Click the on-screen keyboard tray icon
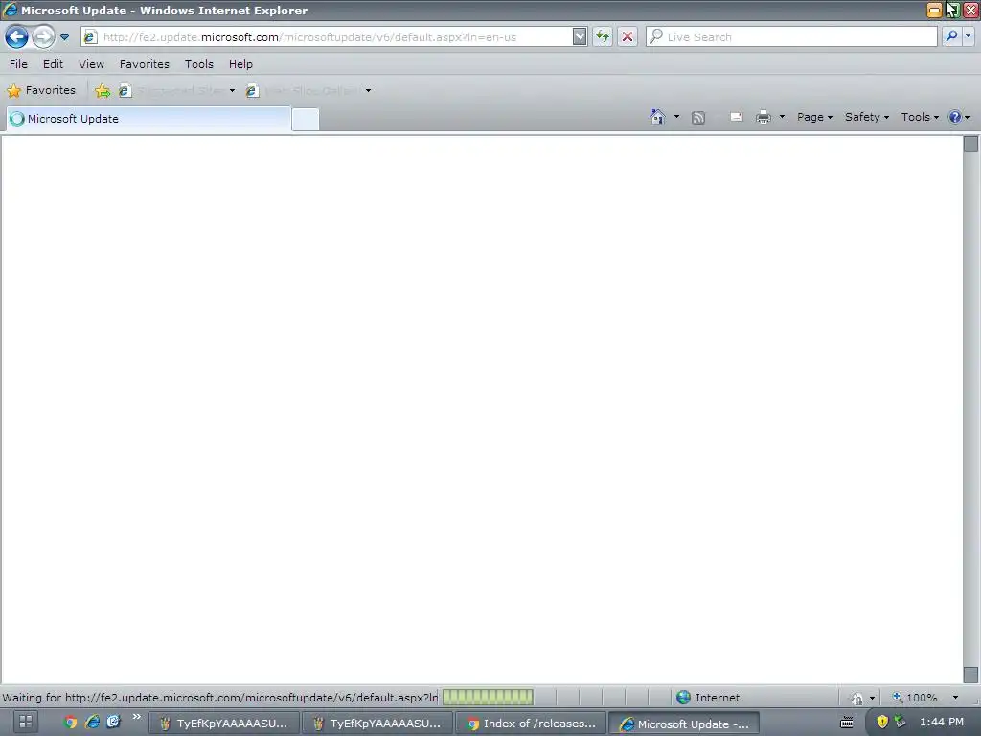The height and width of the screenshot is (736, 981). click(847, 723)
